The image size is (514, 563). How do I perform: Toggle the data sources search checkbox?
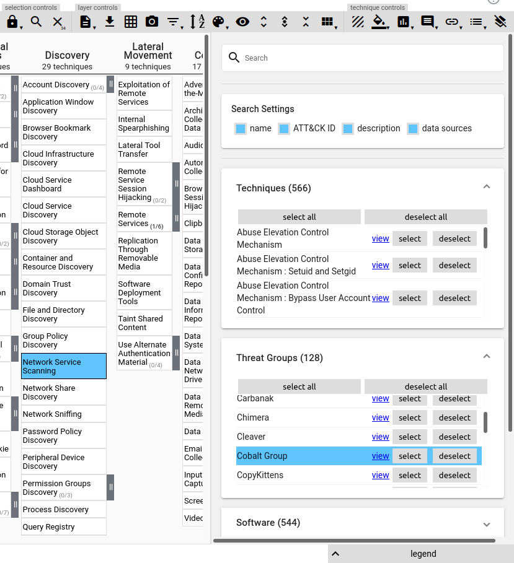pos(413,129)
